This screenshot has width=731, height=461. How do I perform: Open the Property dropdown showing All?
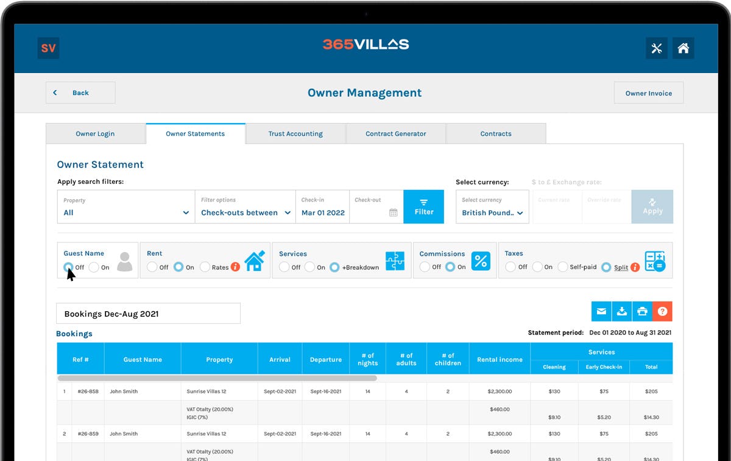point(126,206)
